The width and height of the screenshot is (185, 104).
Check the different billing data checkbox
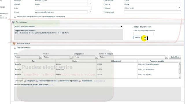point(15,17)
